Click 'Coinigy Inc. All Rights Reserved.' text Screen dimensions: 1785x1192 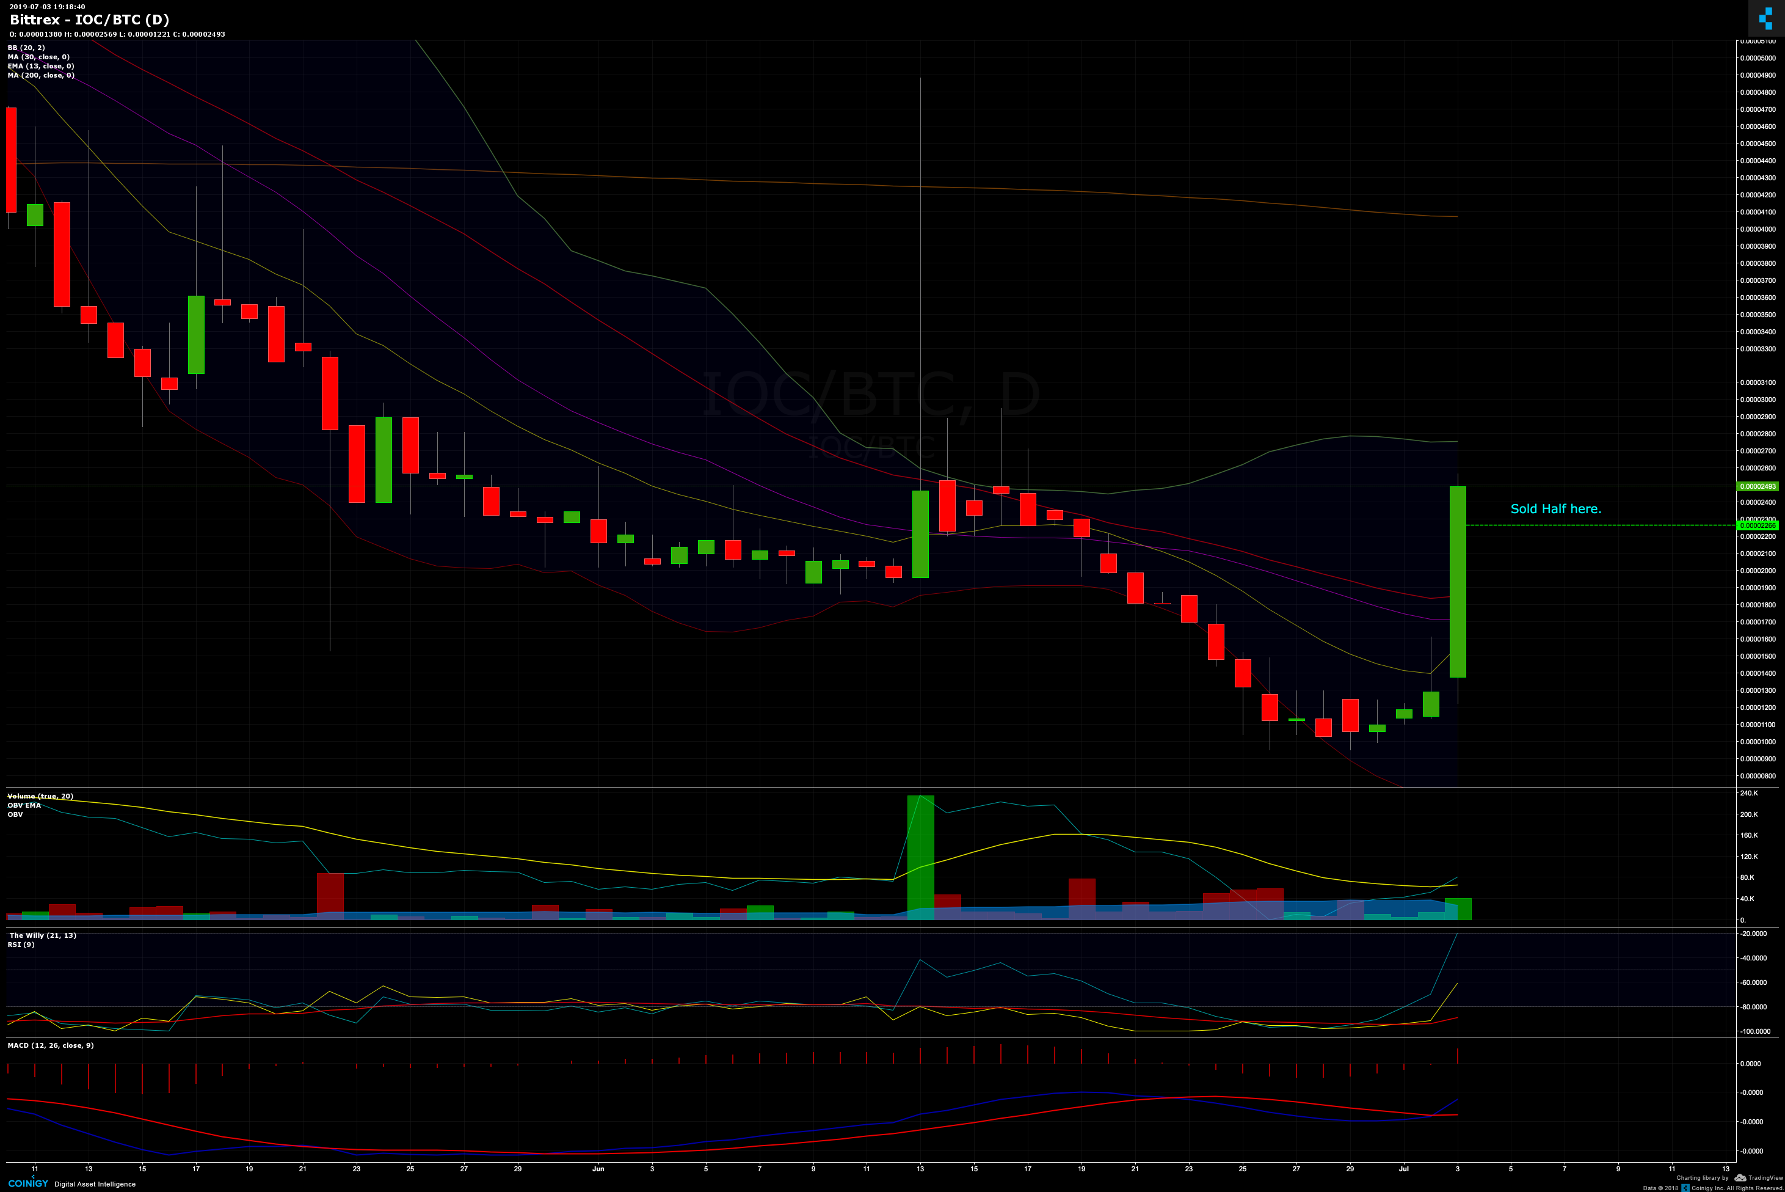(x=1738, y=1188)
